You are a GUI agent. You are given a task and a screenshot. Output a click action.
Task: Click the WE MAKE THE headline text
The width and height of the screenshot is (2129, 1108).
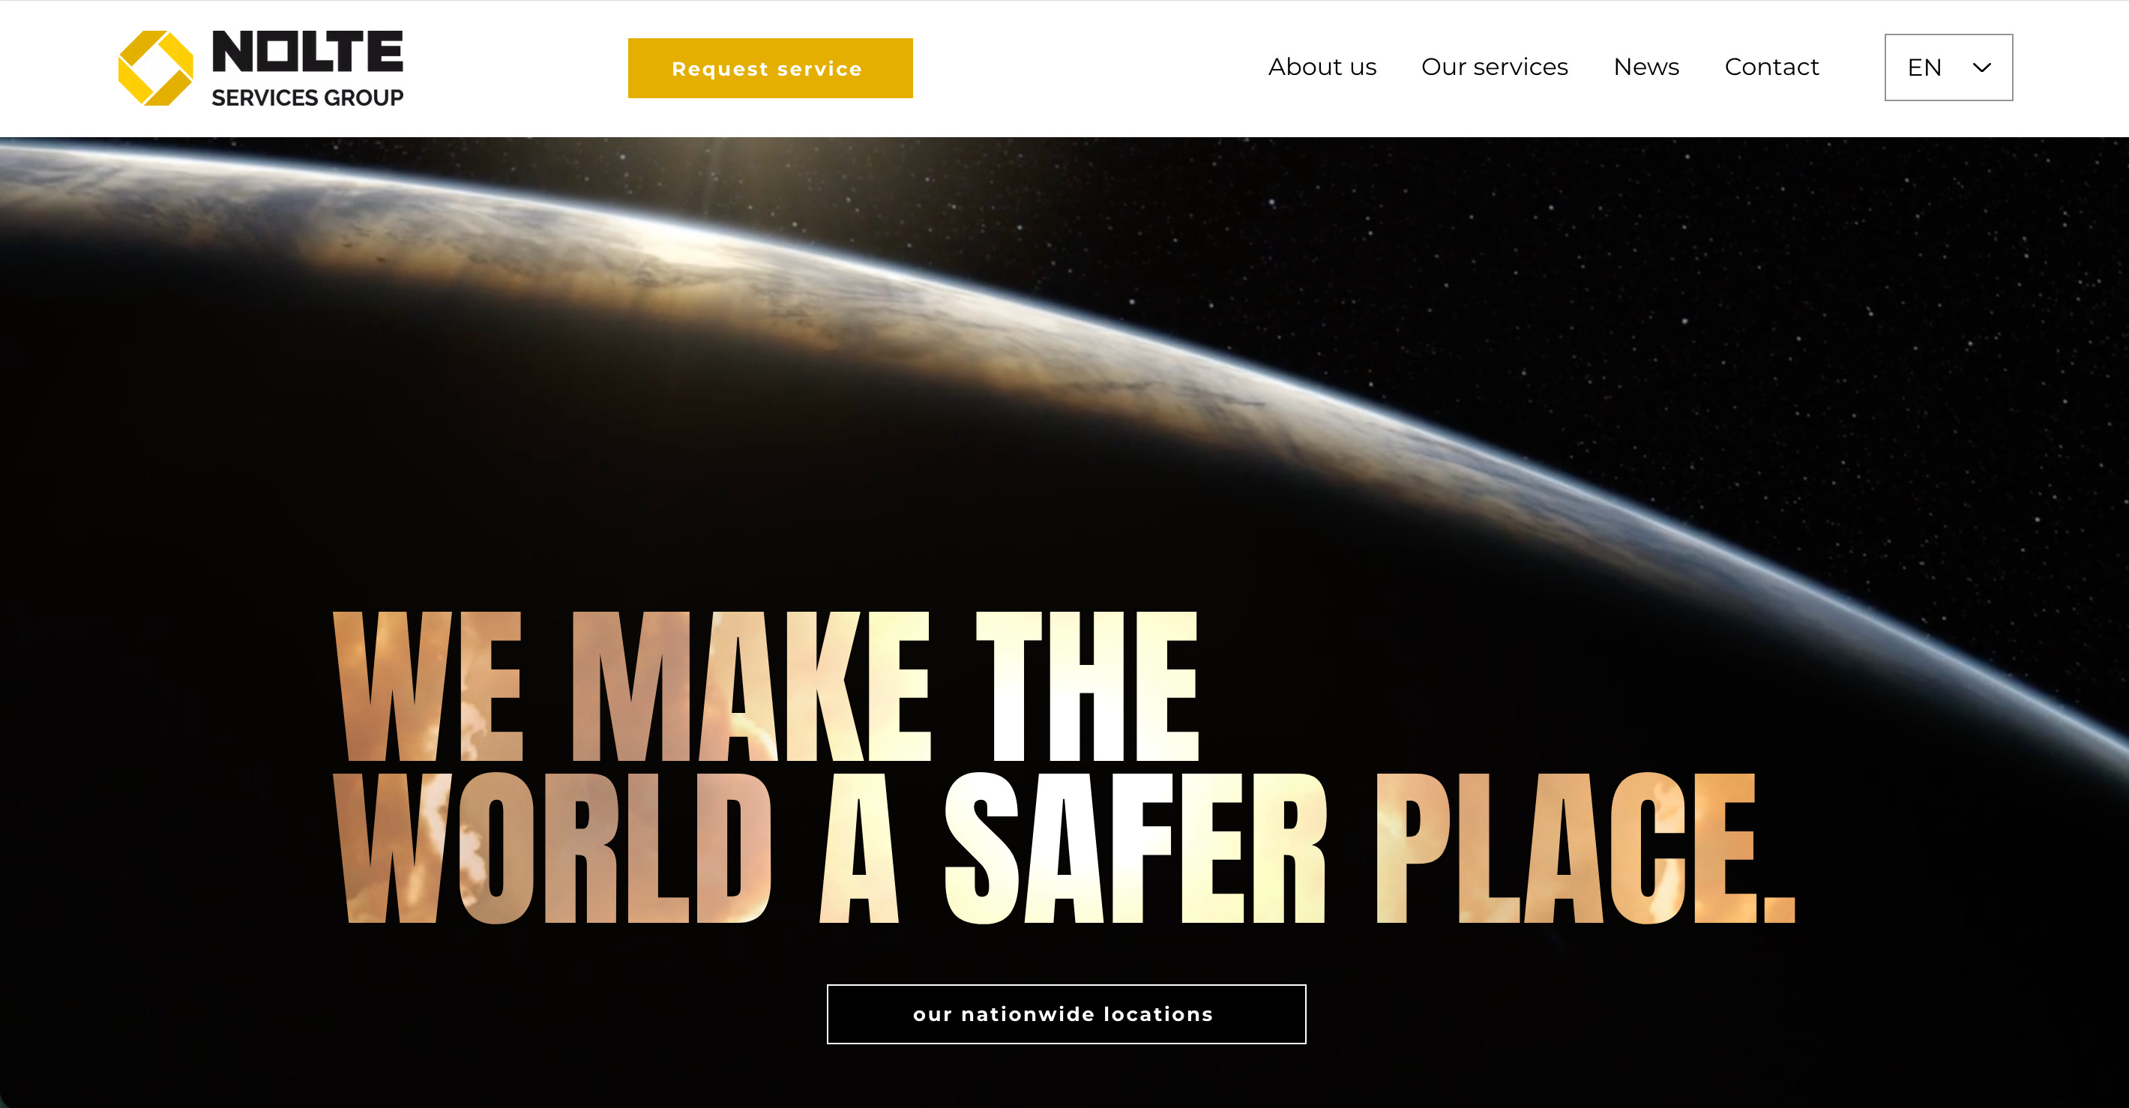pos(765,686)
